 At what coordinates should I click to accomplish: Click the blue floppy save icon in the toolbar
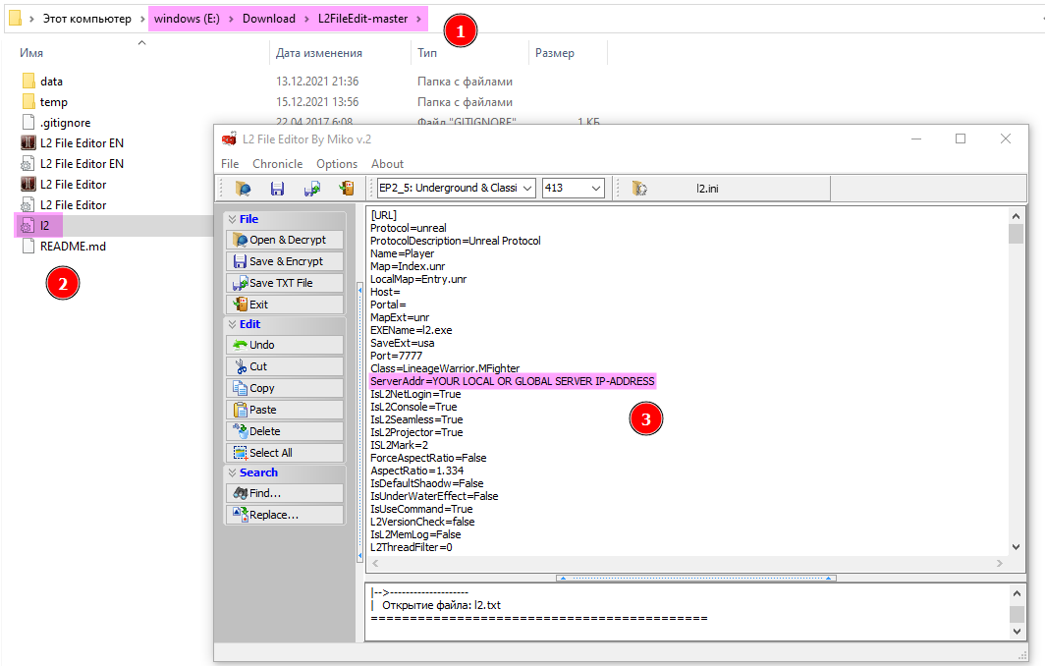[278, 189]
